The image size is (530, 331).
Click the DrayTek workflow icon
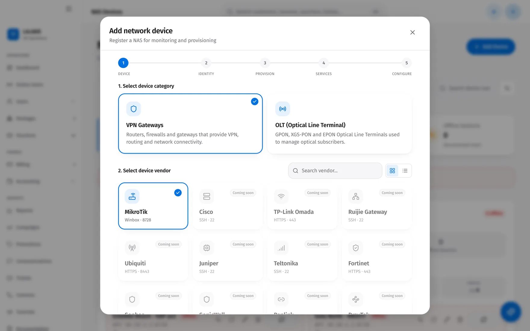[356, 299]
